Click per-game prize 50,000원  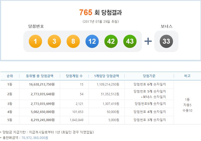tap(113, 112)
